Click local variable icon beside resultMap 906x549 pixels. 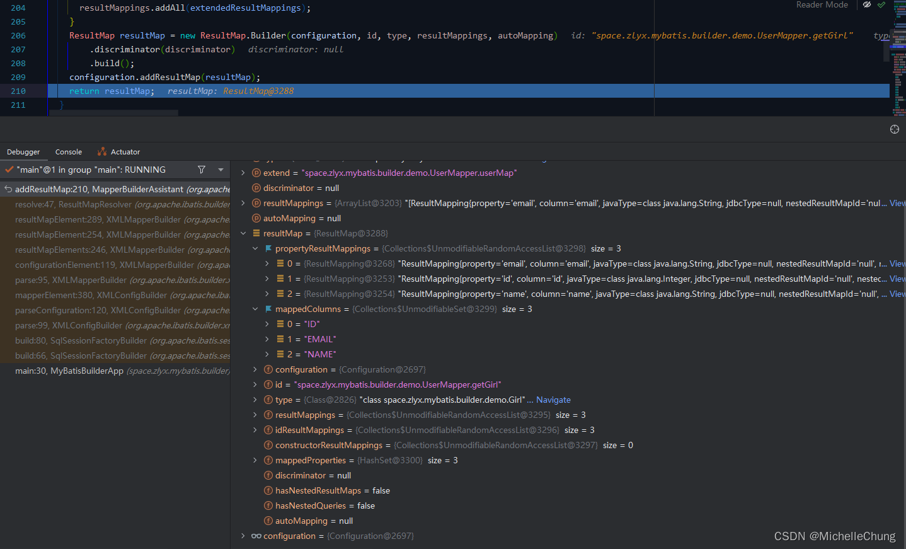[256, 233]
